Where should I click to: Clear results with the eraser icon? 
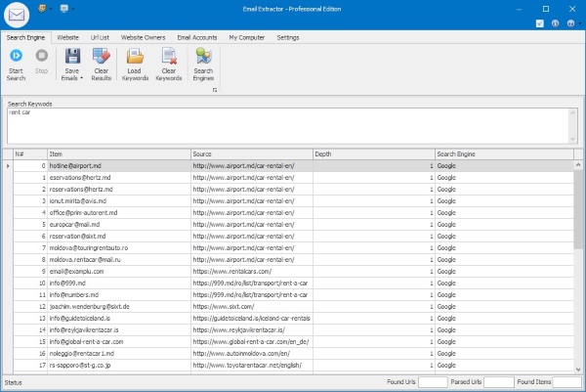102,56
